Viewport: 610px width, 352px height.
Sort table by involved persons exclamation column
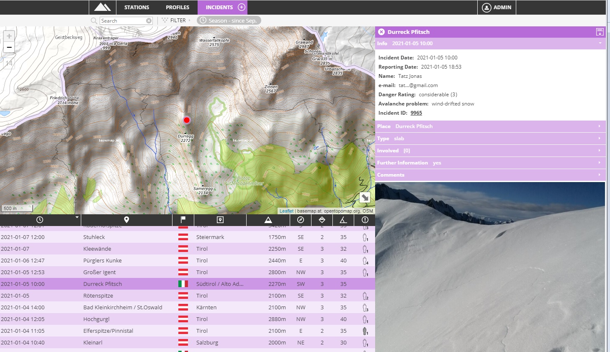click(x=365, y=220)
